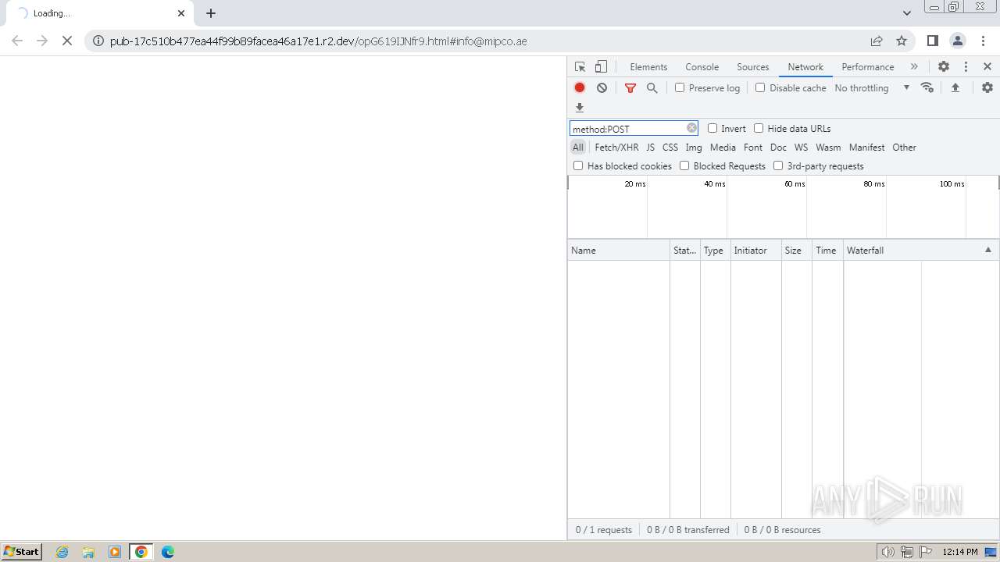
Task: Select the Loading browser tab
Action: 100,13
